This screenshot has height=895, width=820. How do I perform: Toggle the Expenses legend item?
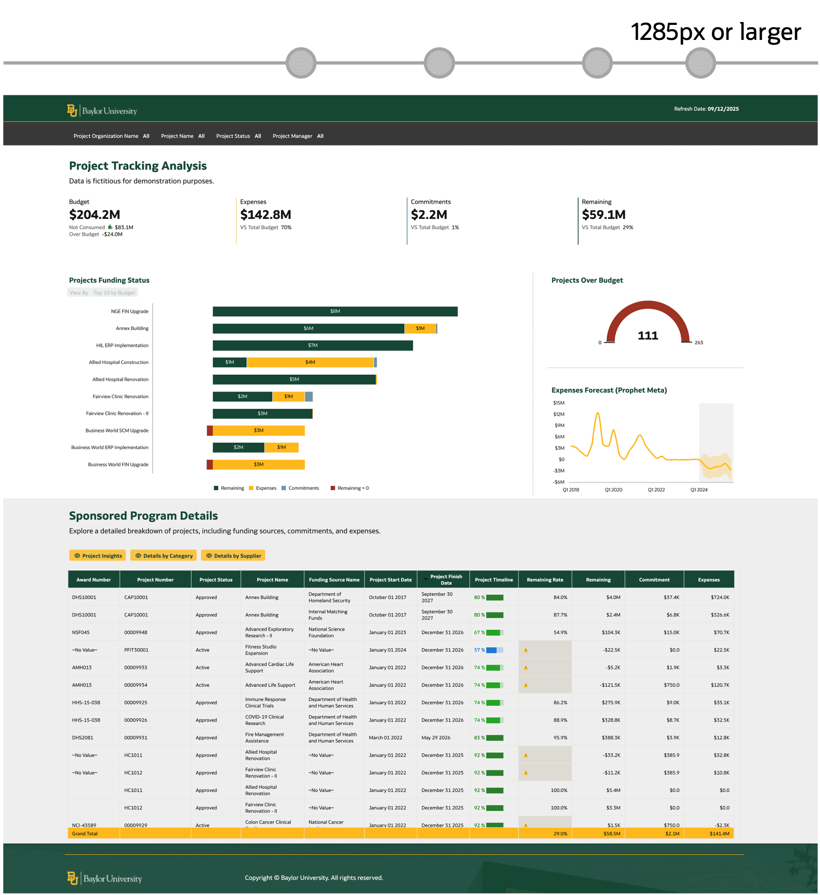263,488
